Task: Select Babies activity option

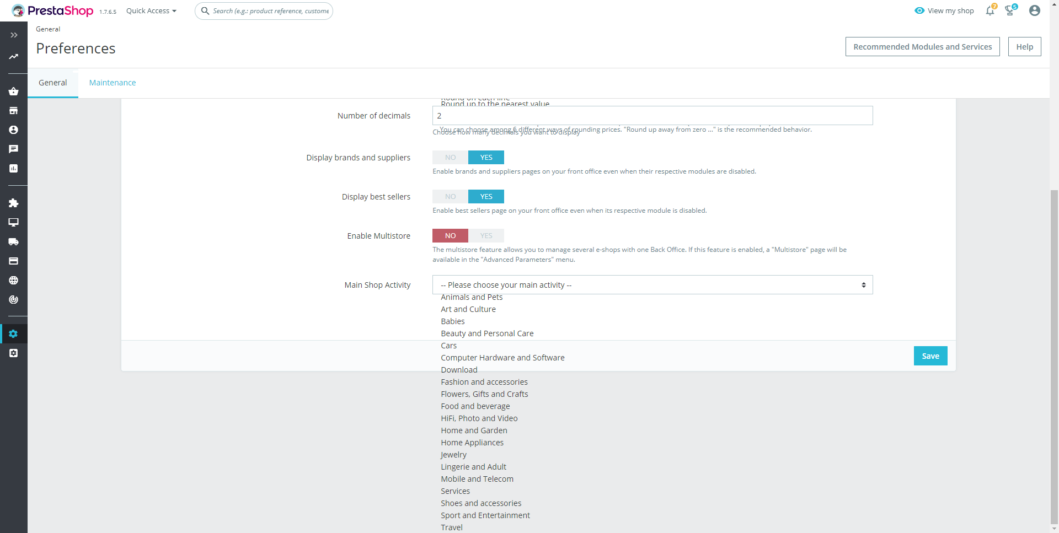Action: [453, 321]
